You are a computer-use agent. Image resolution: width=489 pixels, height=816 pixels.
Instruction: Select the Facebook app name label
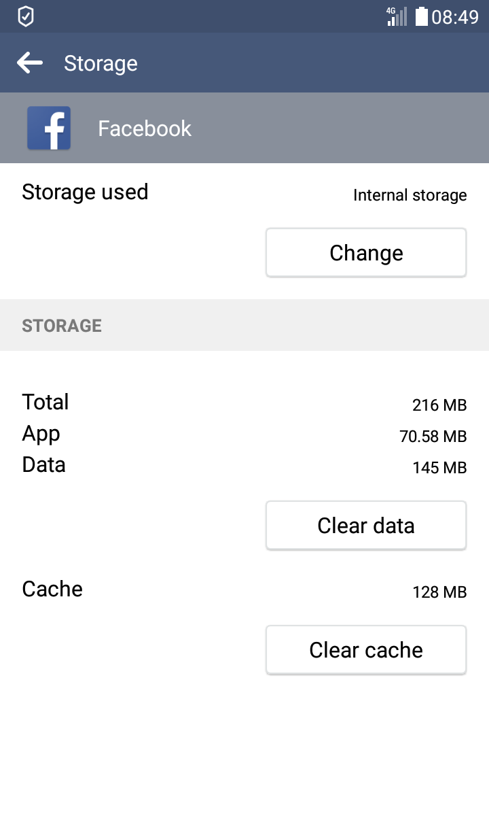coord(145,129)
